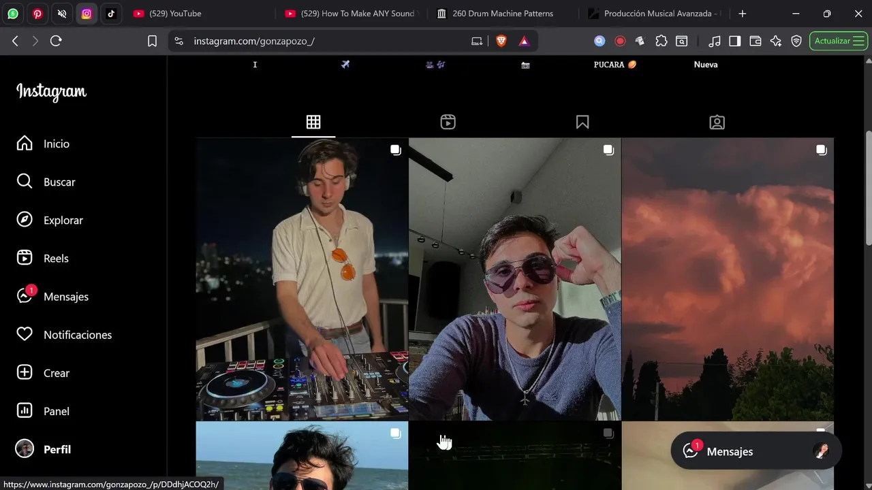Image resolution: width=872 pixels, height=490 pixels.
Task: Toggle the browser sidebar panel
Action: 734,41
